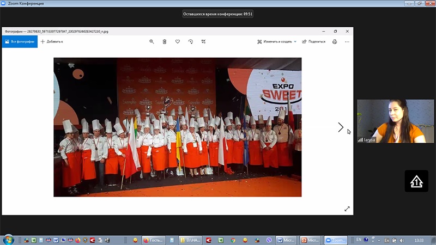The width and height of the screenshot is (436, 245).
Task: Print the photo using the printer icon
Action: point(335,41)
